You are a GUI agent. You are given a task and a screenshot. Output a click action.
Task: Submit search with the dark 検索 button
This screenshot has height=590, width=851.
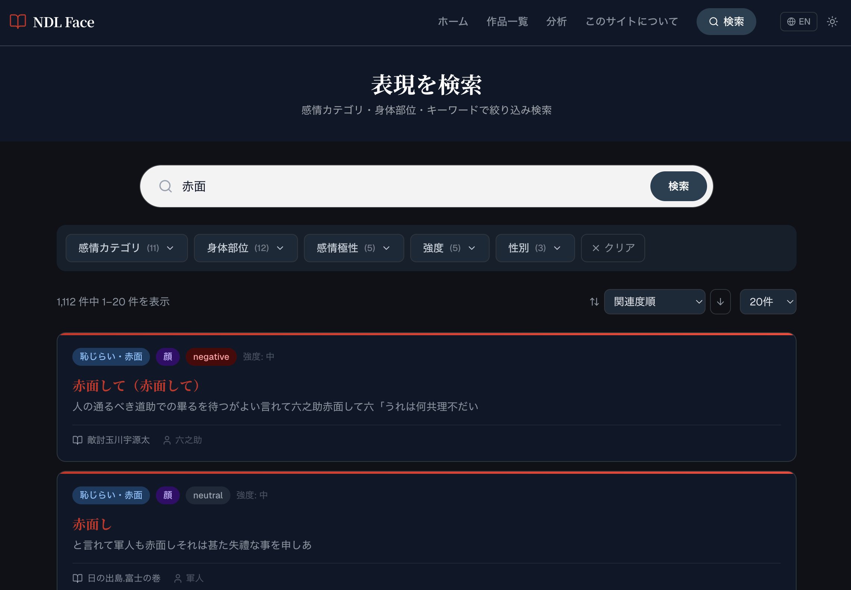click(x=678, y=186)
